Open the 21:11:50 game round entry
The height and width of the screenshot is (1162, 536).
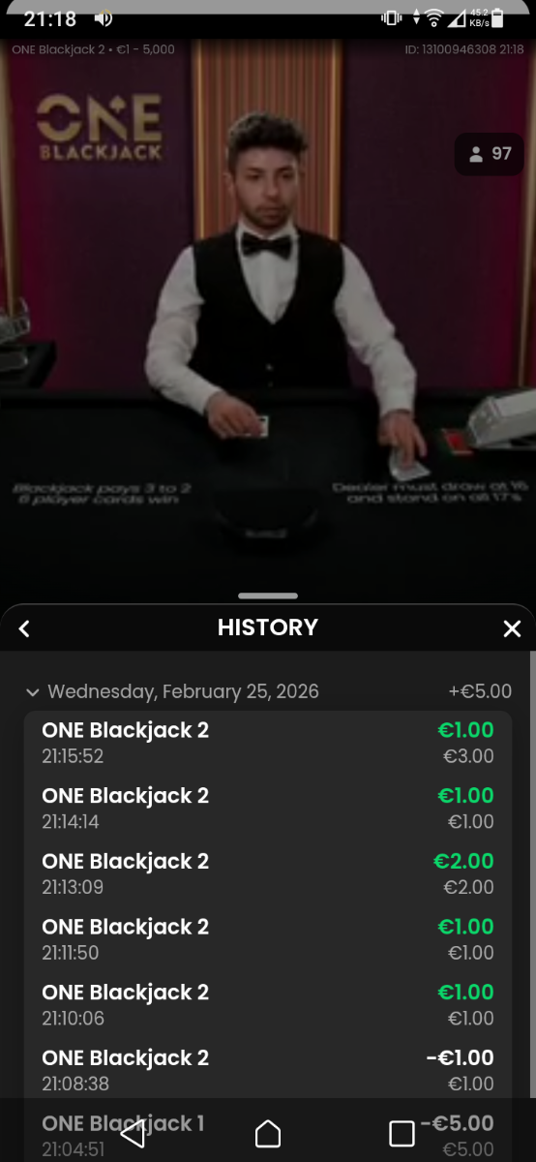(268, 939)
